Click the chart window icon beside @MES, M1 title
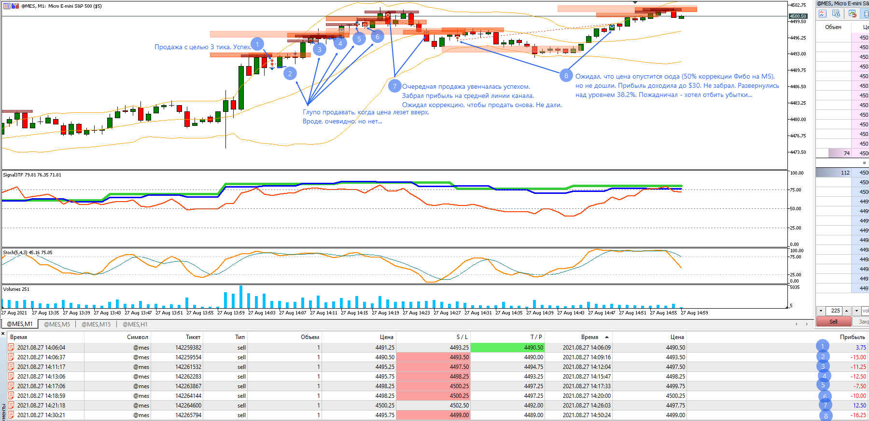 click(x=7, y=6)
